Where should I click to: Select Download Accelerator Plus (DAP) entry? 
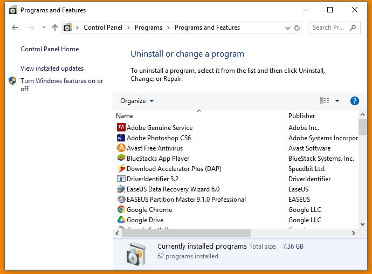174,169
